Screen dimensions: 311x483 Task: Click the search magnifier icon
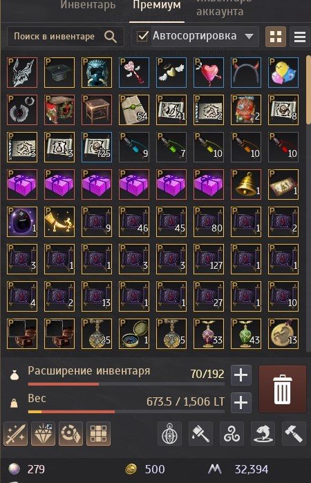(110, 37)
